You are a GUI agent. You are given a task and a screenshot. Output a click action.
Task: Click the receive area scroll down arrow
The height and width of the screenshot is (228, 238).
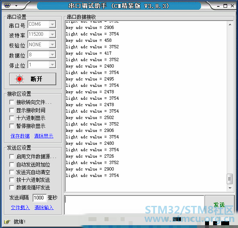(230, 188)
